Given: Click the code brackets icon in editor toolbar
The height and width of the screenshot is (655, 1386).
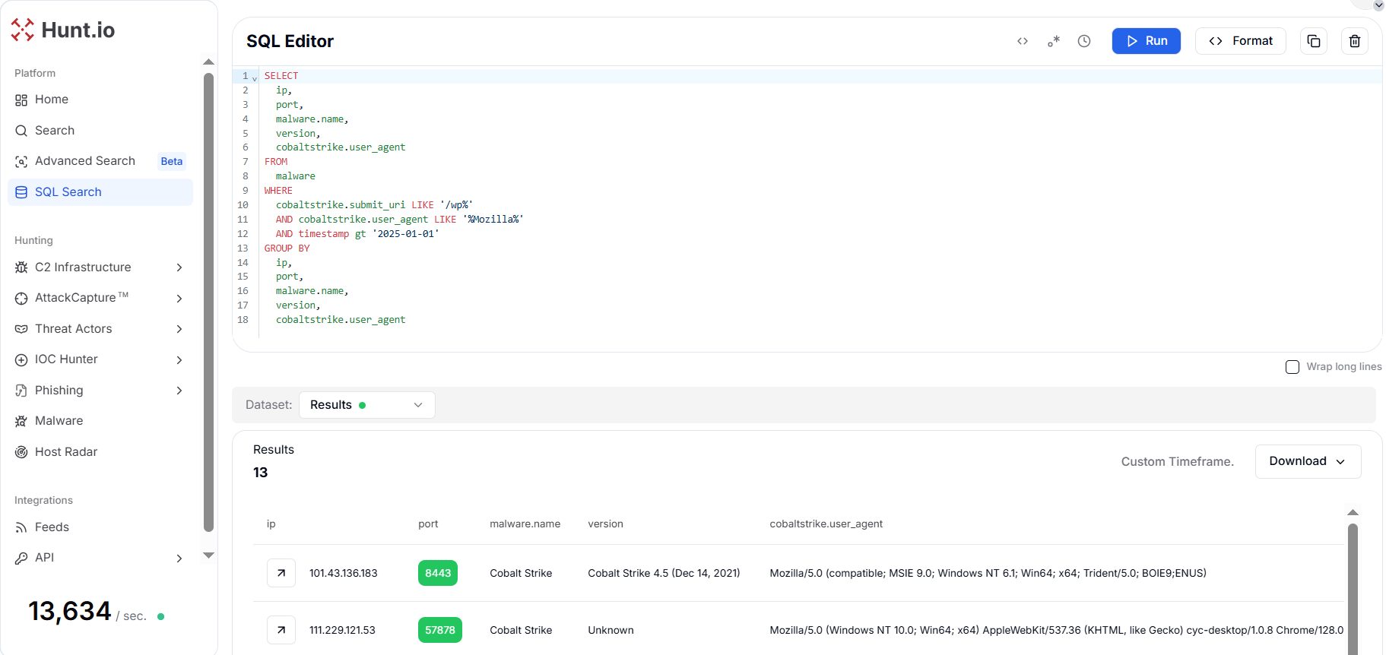Looking at the screenshot, I should (x=1023, y=41).
